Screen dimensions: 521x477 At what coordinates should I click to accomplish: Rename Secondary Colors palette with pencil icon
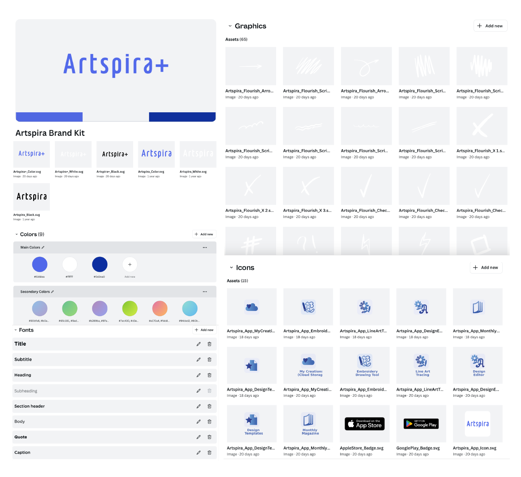tap(52, 292)
